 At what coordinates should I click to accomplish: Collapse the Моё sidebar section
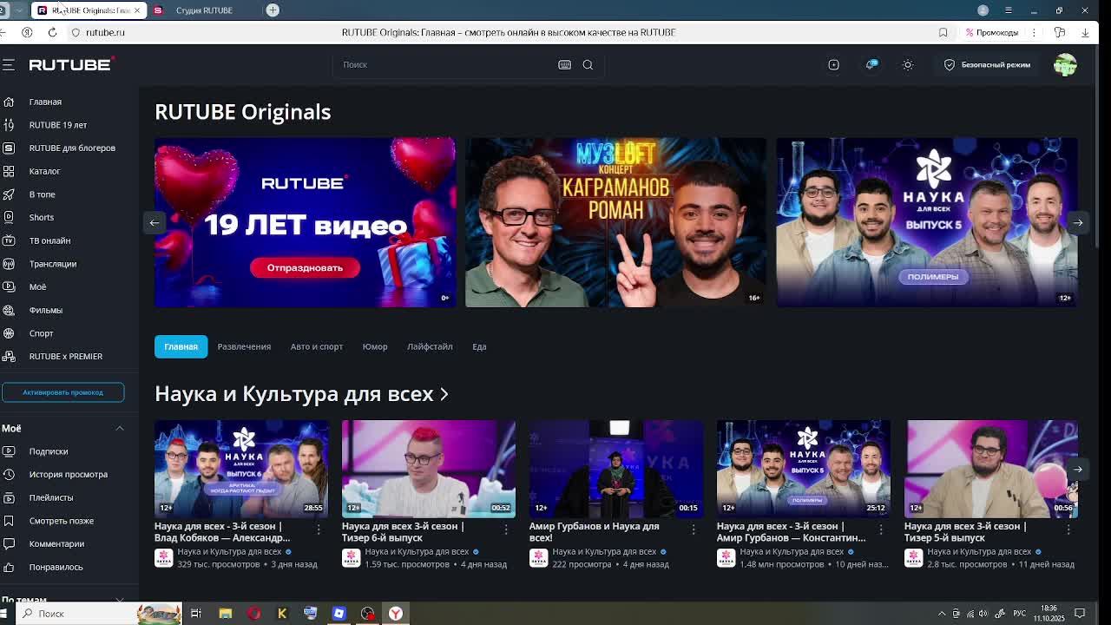(120, 428)
